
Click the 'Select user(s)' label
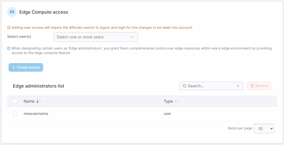coord(19,37)
